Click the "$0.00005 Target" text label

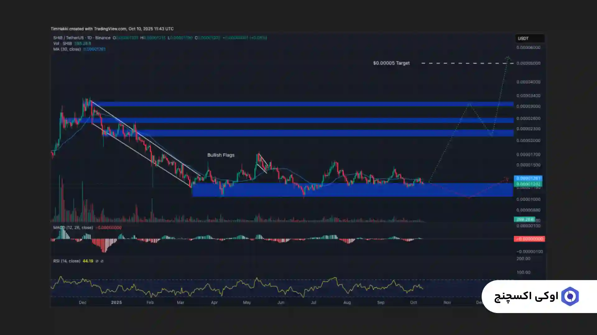pyautogui.click(x=391, y=63)
